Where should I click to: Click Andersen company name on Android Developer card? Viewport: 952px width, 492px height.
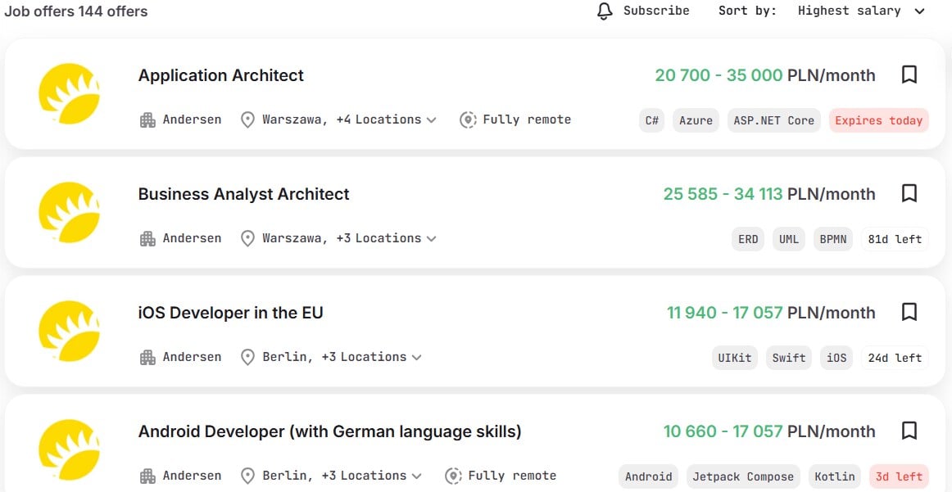pos(192,476)
